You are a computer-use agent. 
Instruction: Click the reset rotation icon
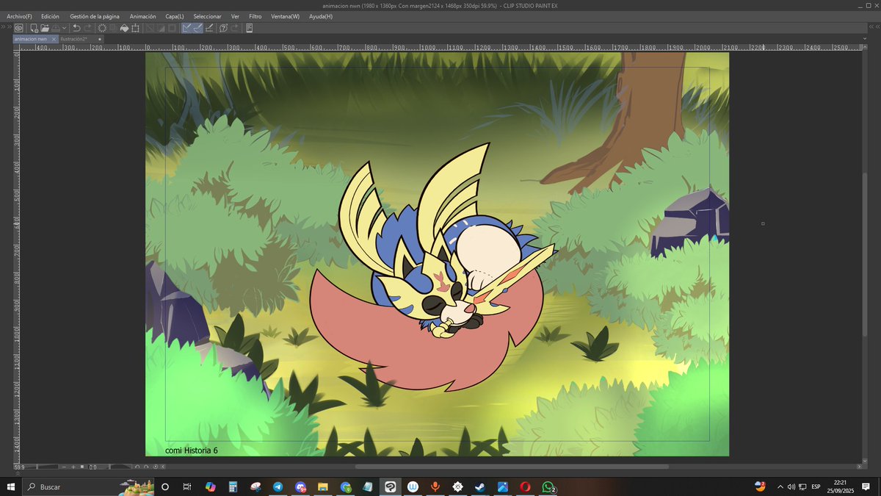tap(156, 467)
